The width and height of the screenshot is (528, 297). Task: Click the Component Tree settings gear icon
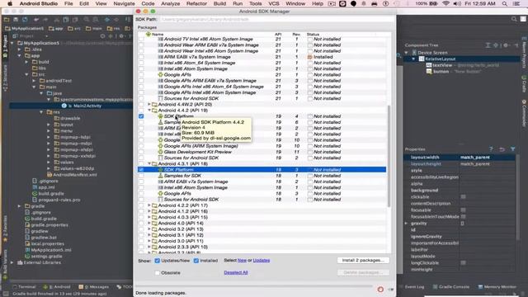pos(506,45)
